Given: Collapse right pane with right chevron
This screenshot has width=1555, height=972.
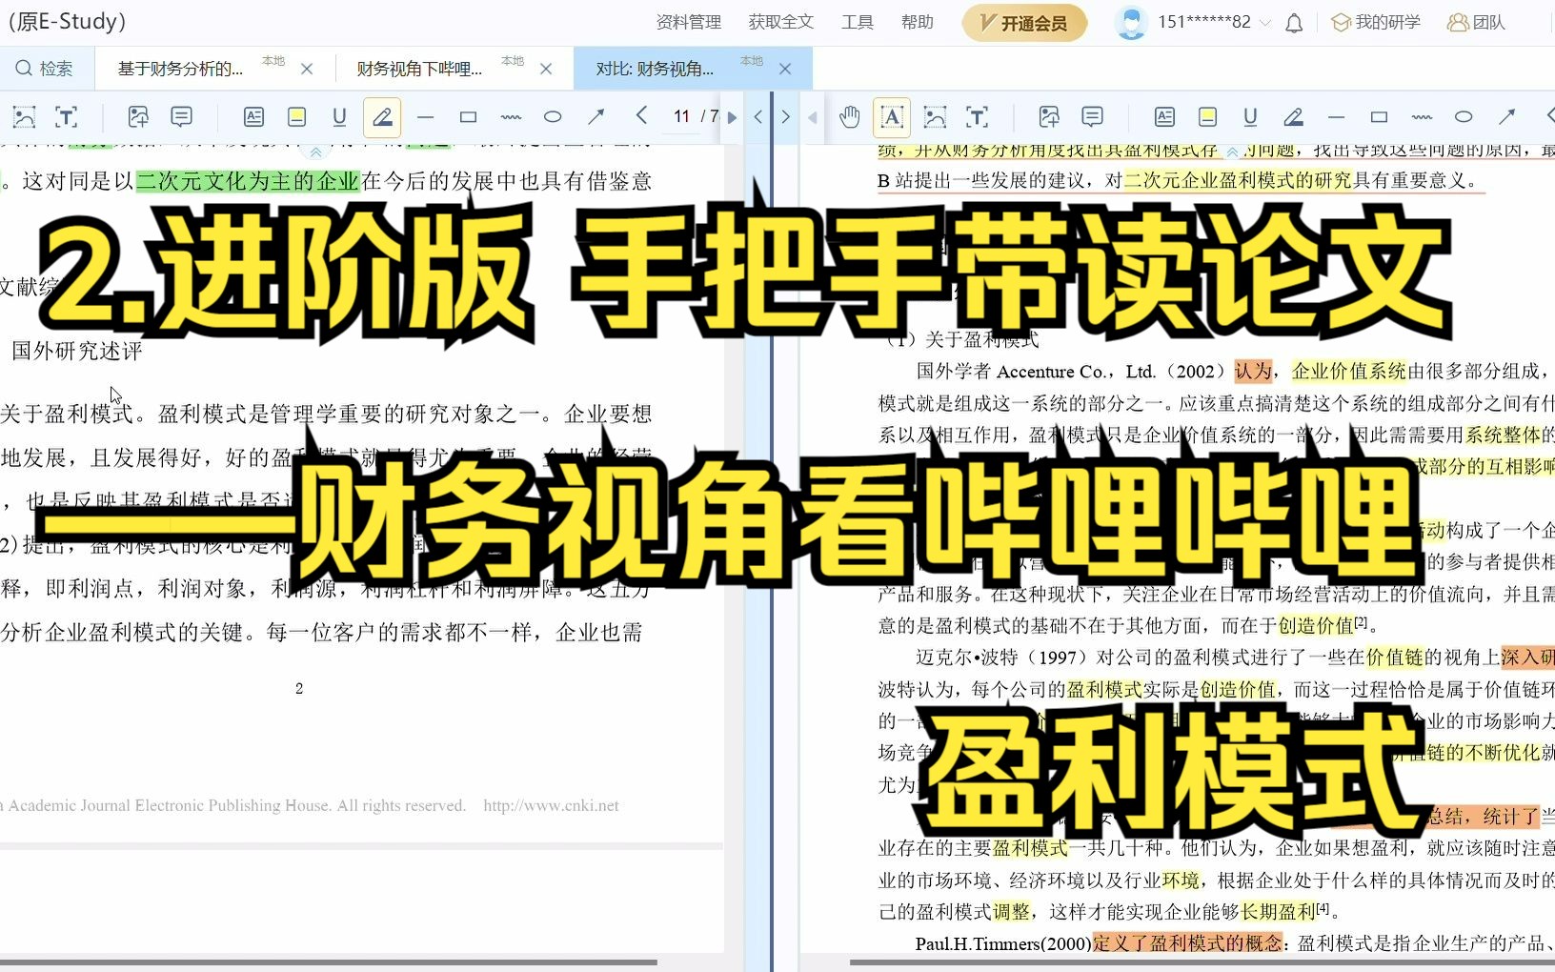Looking at the screenshot, I should [786, 117].
